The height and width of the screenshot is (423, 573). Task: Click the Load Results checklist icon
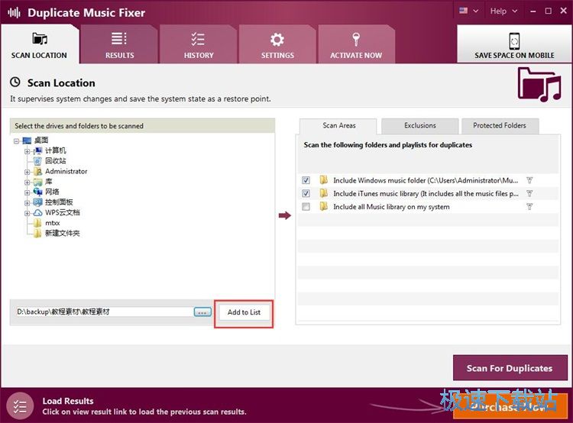point(20,406)
